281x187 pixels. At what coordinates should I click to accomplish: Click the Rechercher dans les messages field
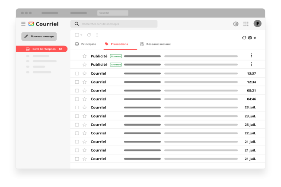pyautogui.click(x=114, y=24)
